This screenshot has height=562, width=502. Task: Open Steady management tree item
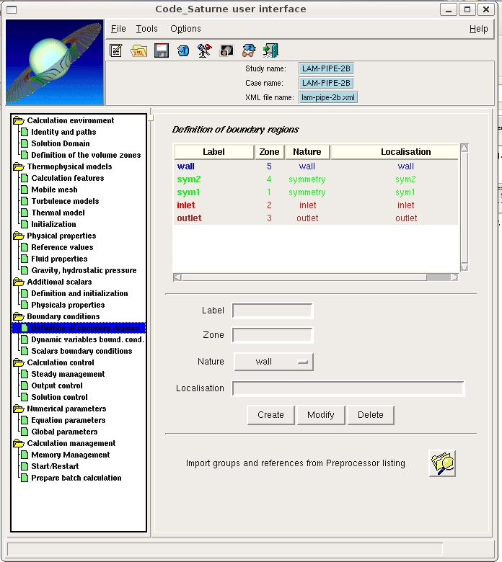coord(69,374)
